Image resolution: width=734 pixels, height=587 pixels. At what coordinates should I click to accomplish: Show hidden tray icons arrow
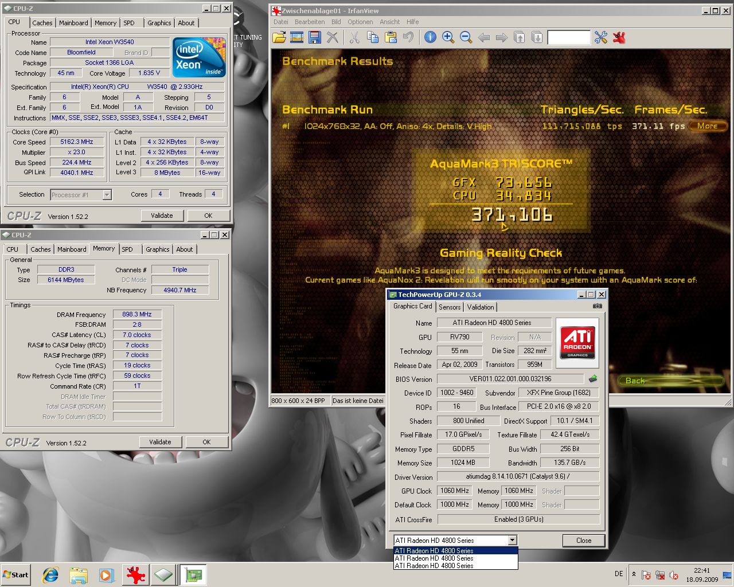click(634, 574)
